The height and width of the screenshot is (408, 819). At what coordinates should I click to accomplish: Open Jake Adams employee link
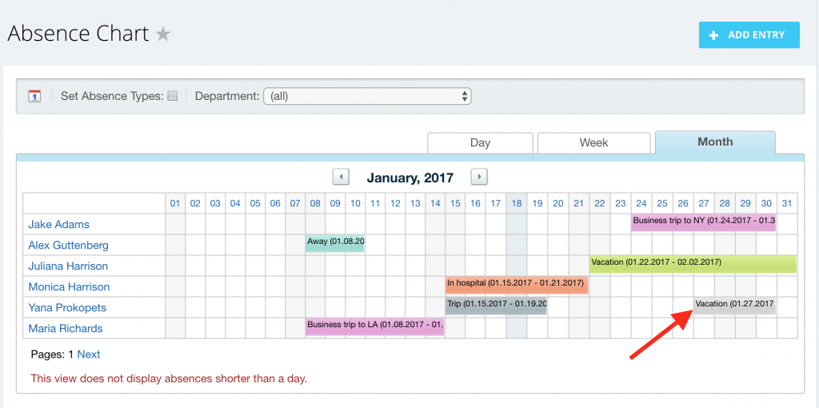tap(58, 224)
